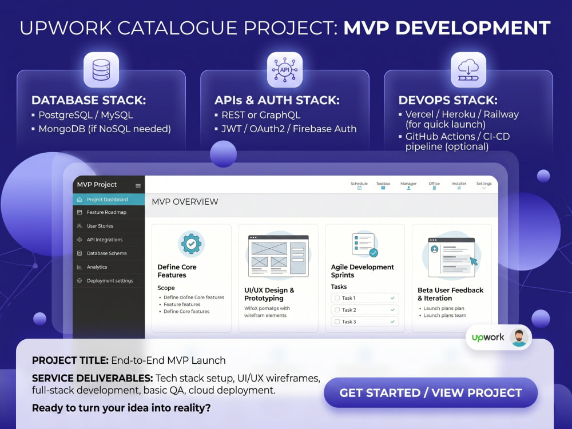This screenshot has height=429, width=572.
Task: Click the API network icon
Action: 284,70
